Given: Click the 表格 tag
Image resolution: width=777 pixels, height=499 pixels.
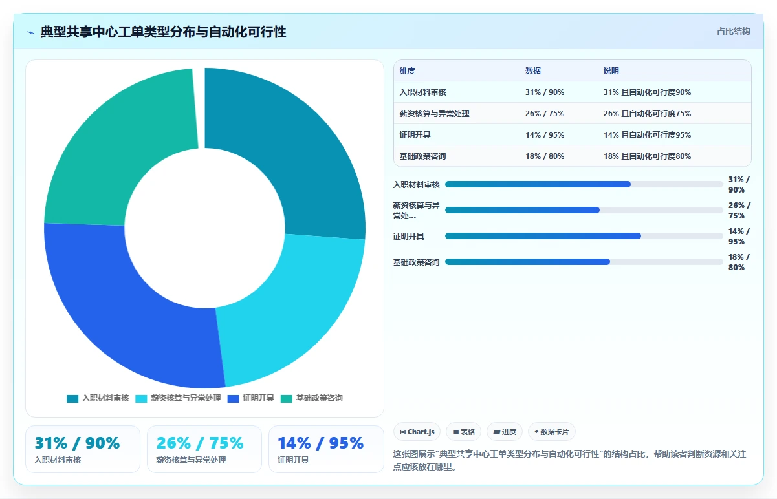Looking at the screenshot, I should point(464,432).
